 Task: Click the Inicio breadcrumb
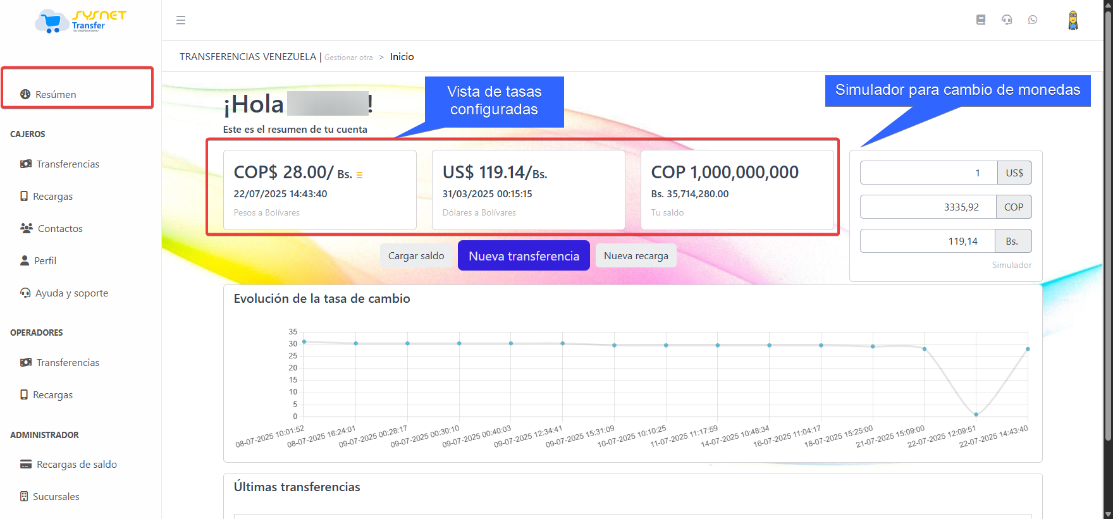[402, 57]
